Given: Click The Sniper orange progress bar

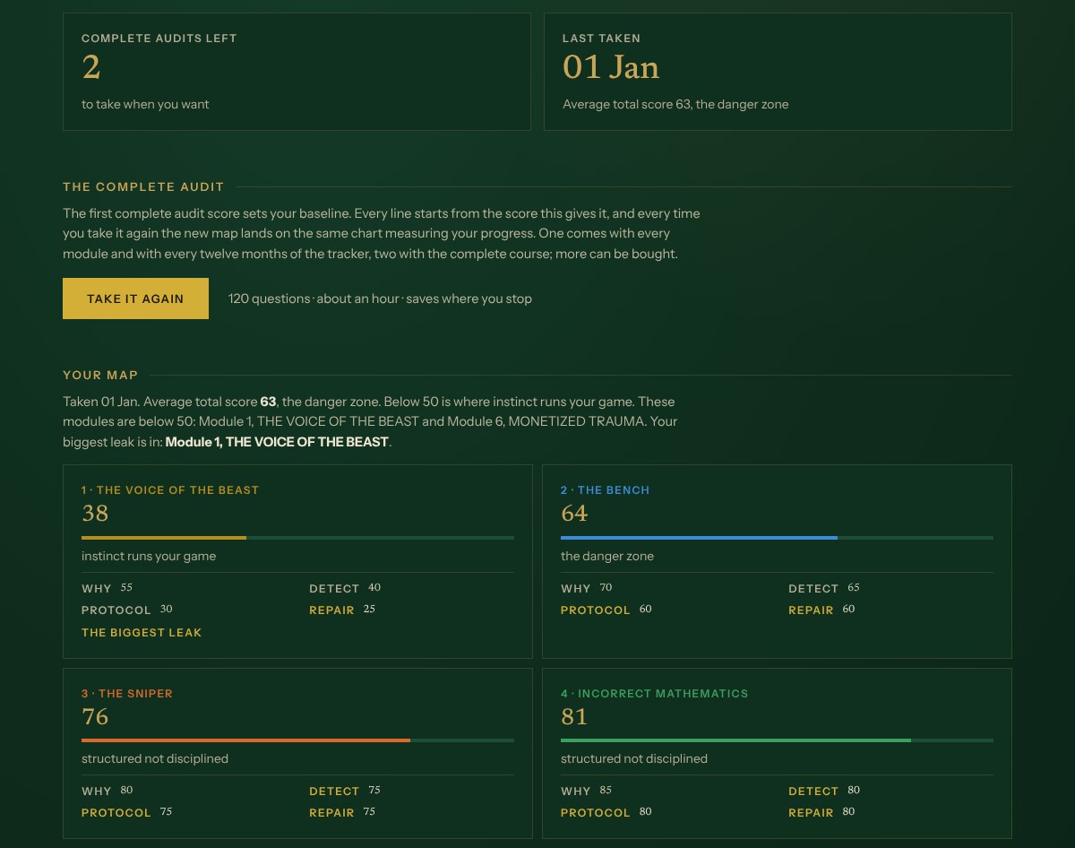Looking at the screenshot, I should pos(297,740).
